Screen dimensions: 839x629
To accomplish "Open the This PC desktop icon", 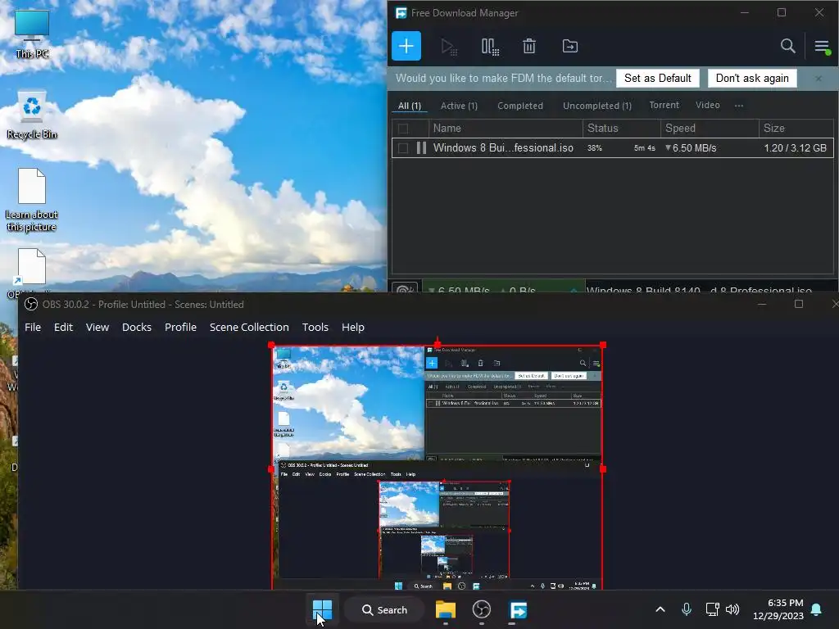I will [x=32, y=34].
